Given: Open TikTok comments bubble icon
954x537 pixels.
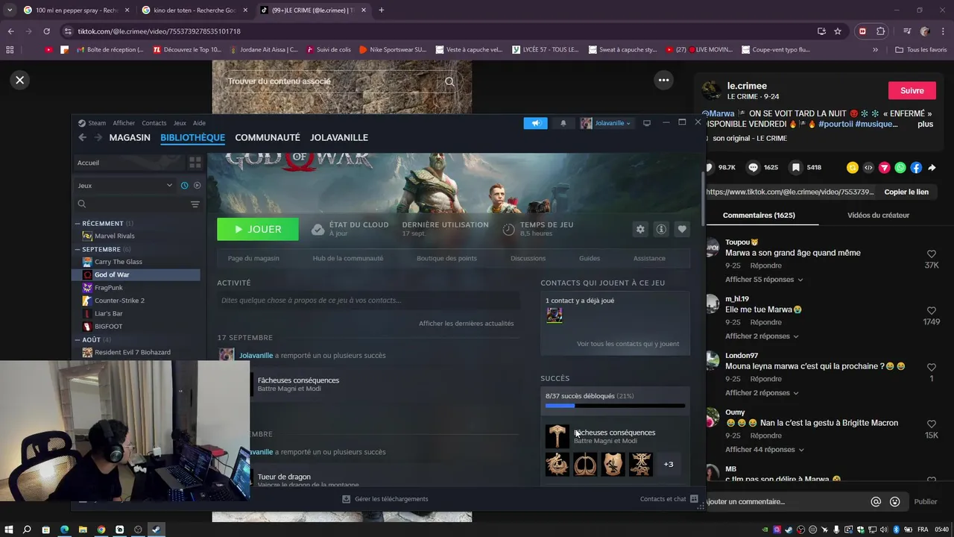Looking at the screenshot, I should point(753,168).
